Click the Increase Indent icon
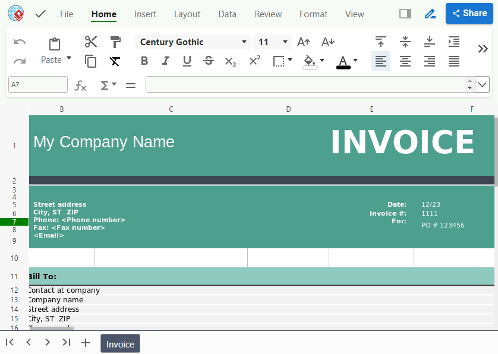The width and height of the screenshot is (498, 354). 454,42
